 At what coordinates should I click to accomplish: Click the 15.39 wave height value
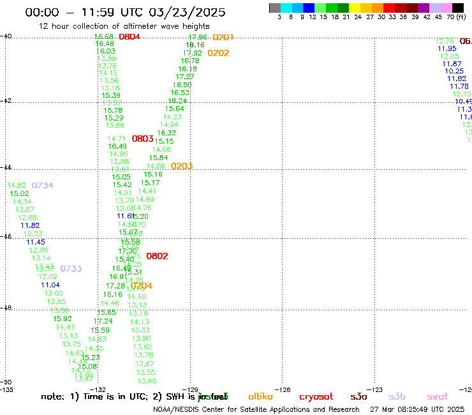tap(111, 95)
